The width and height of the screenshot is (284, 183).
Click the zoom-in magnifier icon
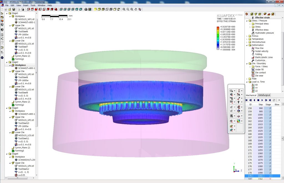[128, 9]
